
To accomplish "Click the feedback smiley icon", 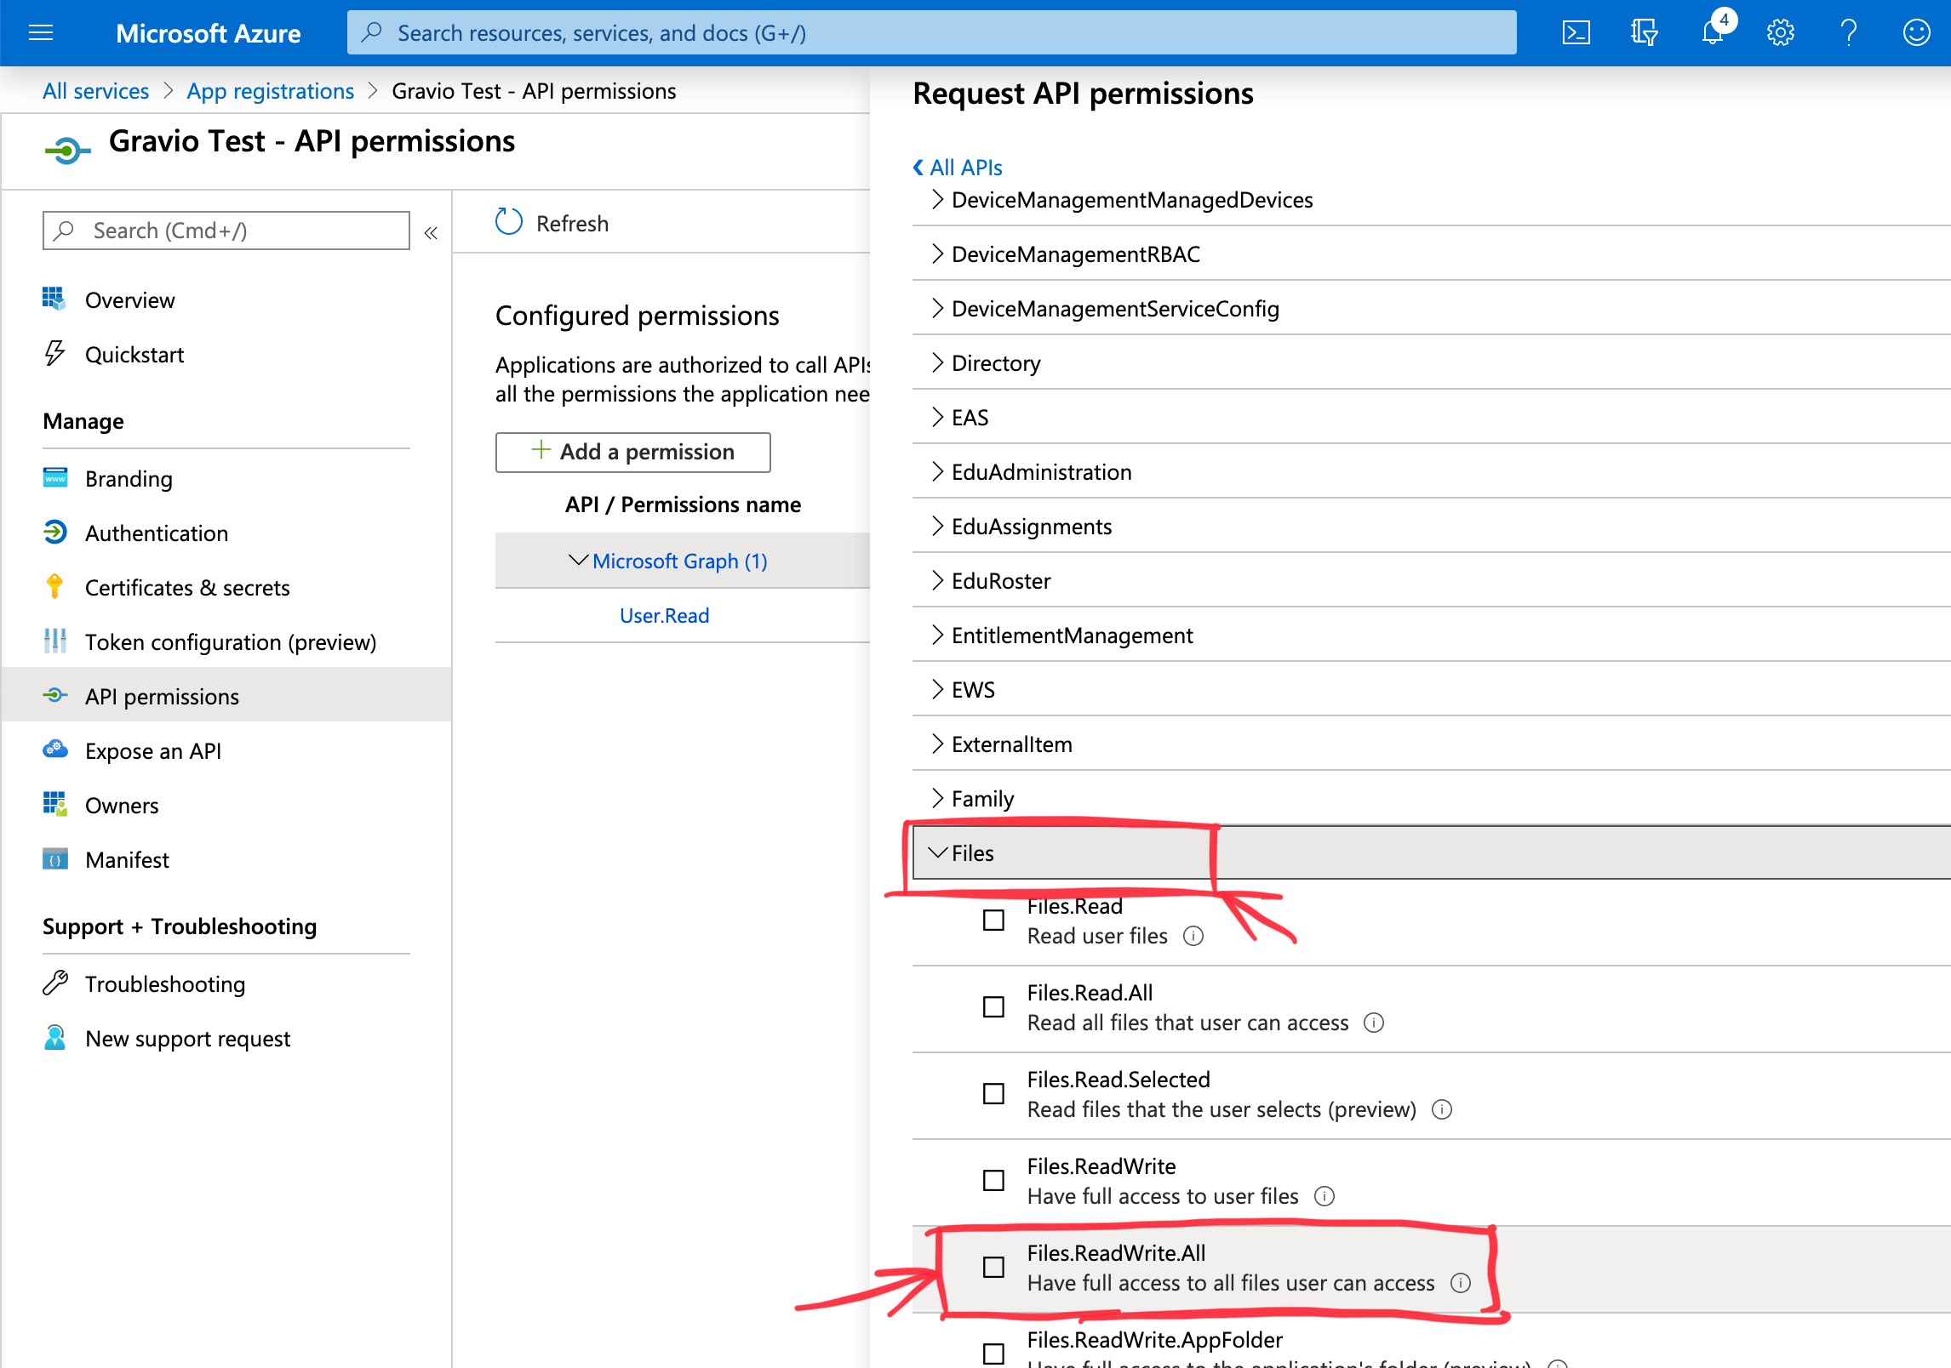I will tap(1916, 33).
